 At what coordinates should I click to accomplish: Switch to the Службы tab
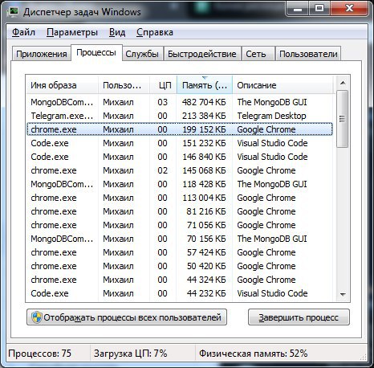tap(142, 54)
